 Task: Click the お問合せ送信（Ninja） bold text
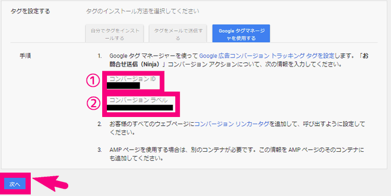[x=239, y=60]
